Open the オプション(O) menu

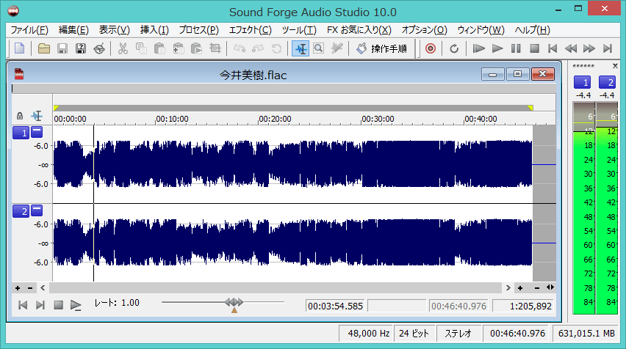424,30
